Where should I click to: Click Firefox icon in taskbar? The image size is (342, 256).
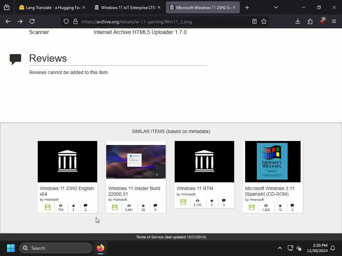pyautogui.click(x=101, y=248)
